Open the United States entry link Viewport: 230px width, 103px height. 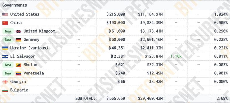click(25, 14)
